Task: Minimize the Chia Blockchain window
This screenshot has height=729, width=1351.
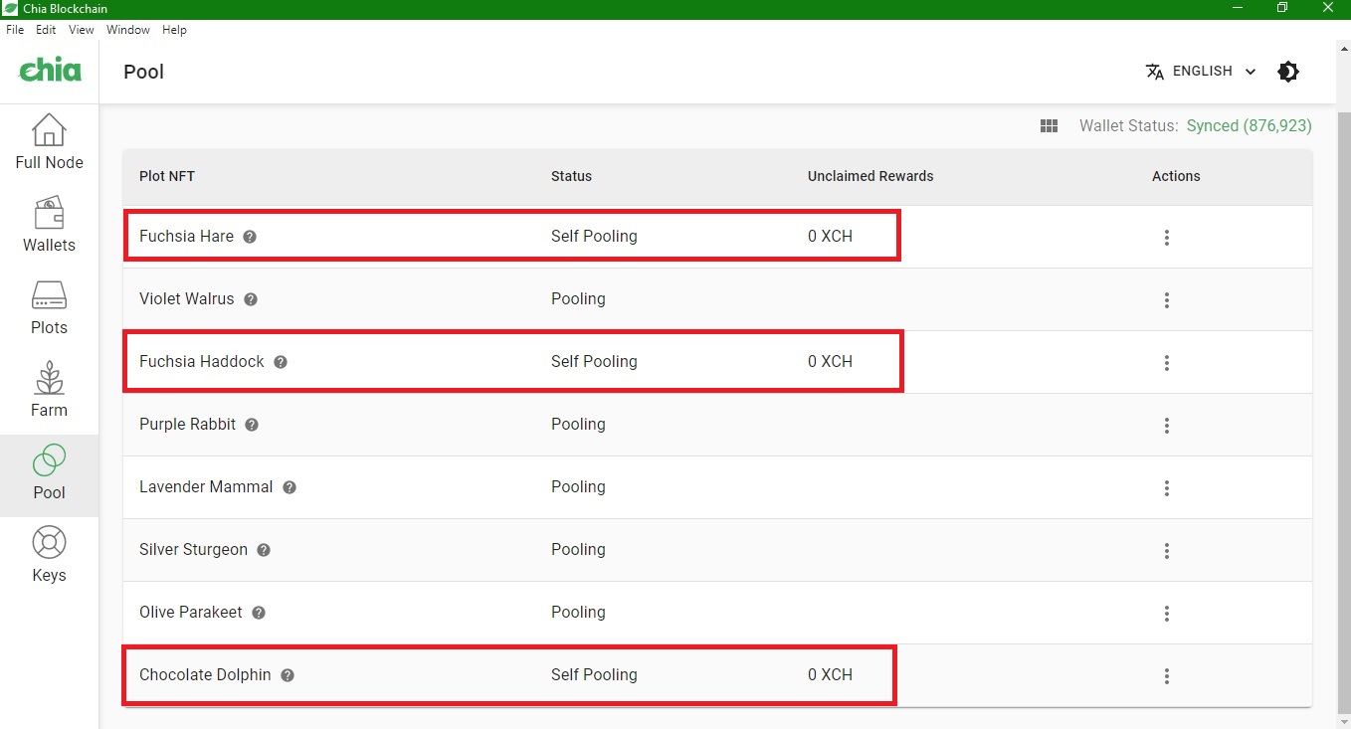Action: pos(1239,8)
